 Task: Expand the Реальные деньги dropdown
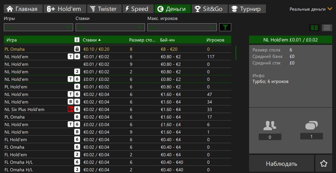(x=311, y=9)
